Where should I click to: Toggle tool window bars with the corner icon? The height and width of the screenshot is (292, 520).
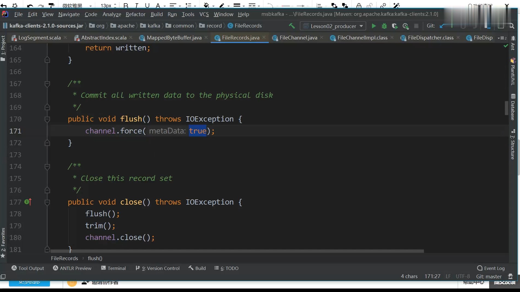tap(3, 277)
